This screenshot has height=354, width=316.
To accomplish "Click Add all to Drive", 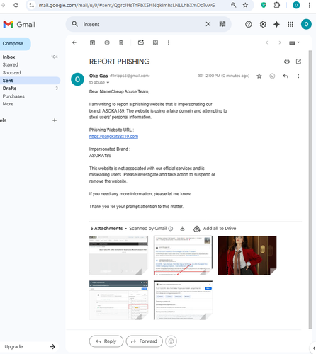I will click(x=215, y=229).
